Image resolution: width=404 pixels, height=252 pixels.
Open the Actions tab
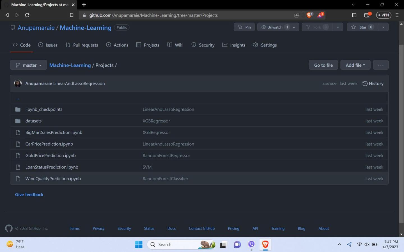[x=117, y=45]
